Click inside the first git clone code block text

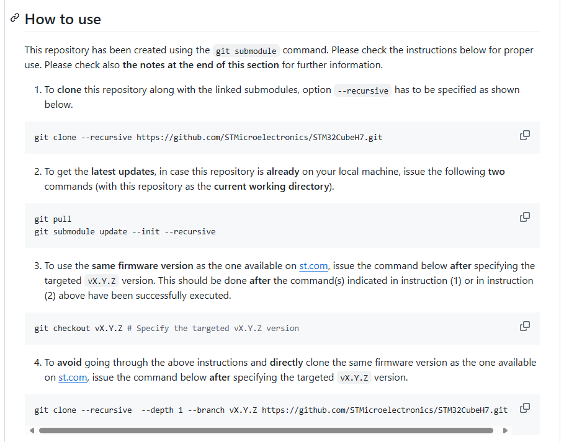[x=208, y=138]
